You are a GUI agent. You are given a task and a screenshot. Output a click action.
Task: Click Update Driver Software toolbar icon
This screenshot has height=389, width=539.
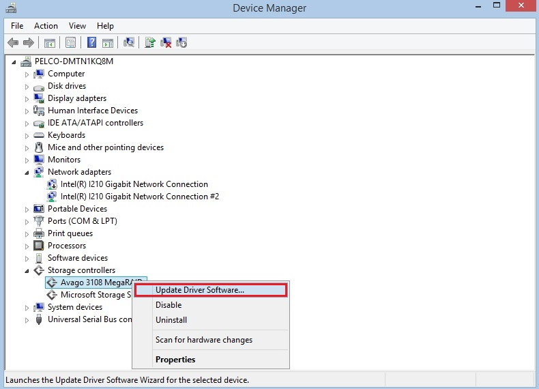150,42
